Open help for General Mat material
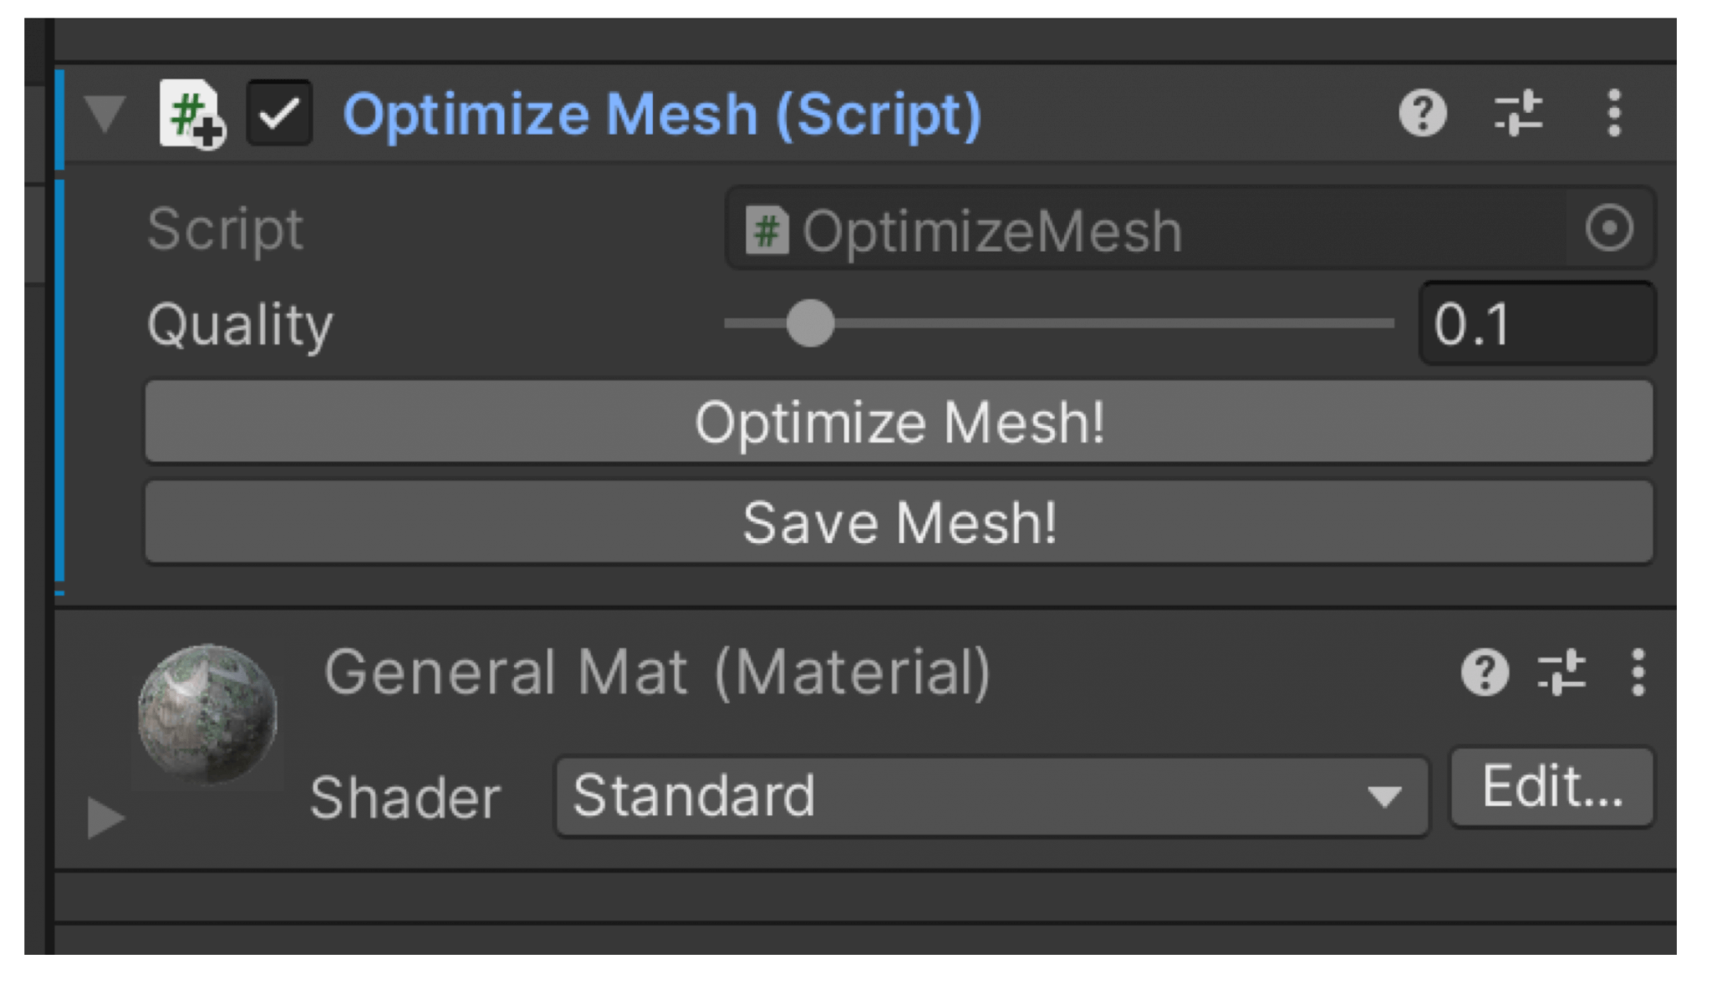This screenshot has width=1712, height=990. [x=1485, y=673]
